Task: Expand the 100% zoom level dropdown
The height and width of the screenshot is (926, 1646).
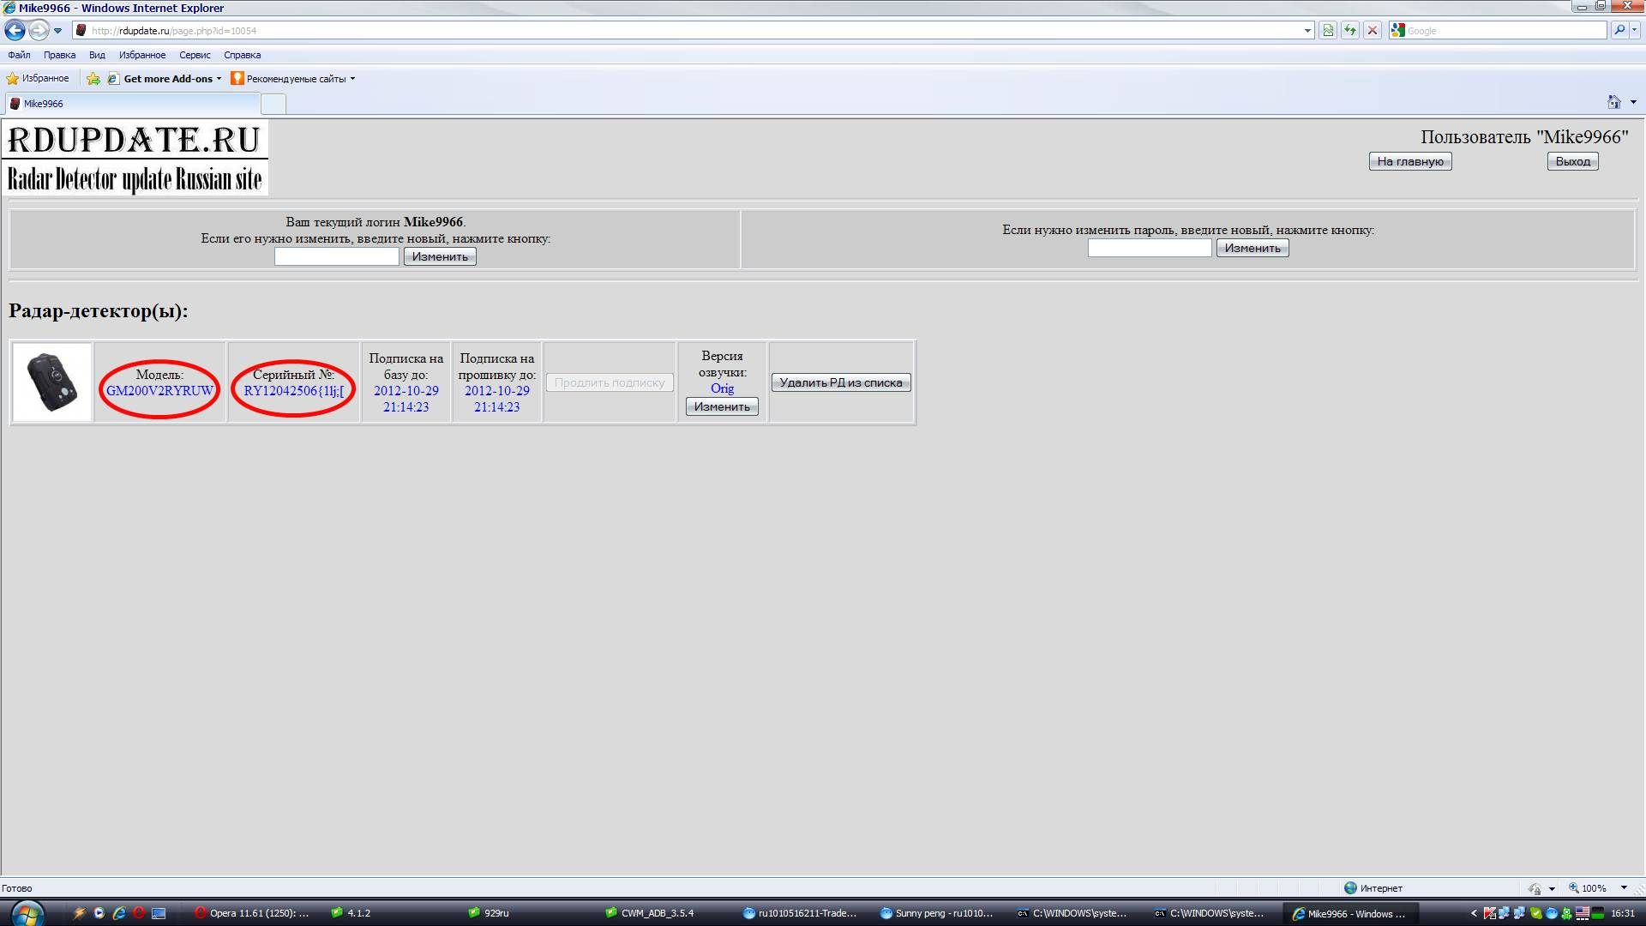Action: 1624,888
